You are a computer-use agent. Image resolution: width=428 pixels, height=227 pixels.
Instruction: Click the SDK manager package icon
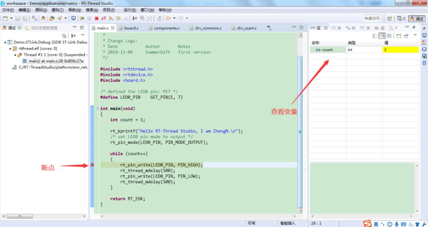pyautogui.click(x=52, y=18)
